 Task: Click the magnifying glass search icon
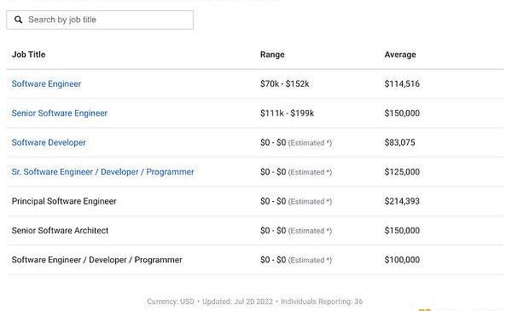18,20
